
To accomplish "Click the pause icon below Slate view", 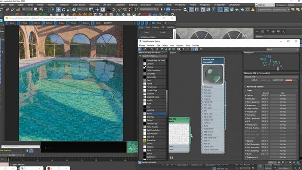I will 171,157.
